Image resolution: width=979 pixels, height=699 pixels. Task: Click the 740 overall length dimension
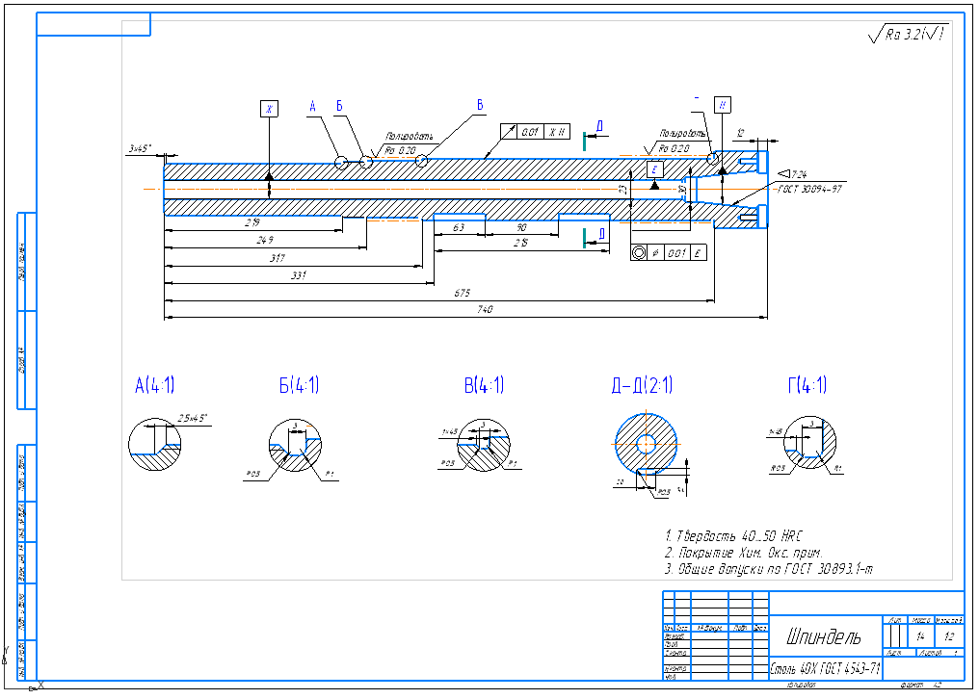tap(485, 309)
